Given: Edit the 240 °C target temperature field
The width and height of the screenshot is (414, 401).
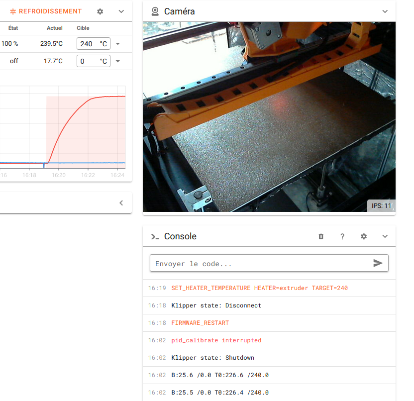Looking at the screenshot, I should (94, 44).
